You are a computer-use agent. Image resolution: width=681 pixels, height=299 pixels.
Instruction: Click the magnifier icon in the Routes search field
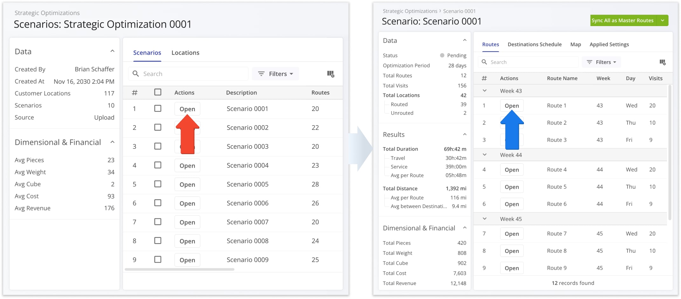485,62
